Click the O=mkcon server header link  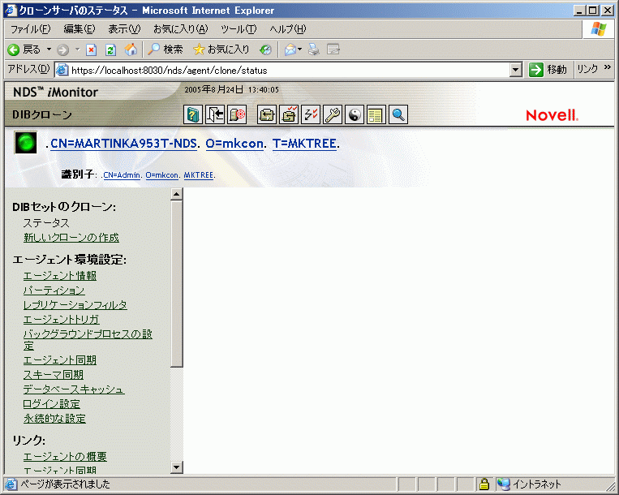(234, 144)
